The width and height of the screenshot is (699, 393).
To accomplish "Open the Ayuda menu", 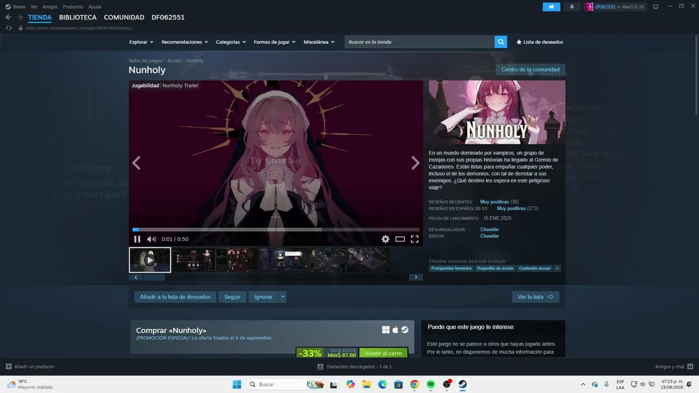I will [94, 7].
